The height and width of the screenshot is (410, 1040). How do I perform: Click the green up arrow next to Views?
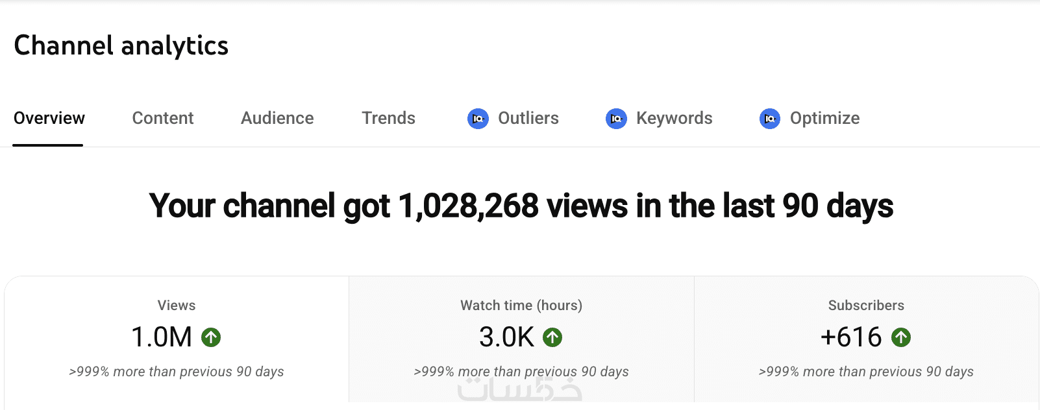pos(211,337)
